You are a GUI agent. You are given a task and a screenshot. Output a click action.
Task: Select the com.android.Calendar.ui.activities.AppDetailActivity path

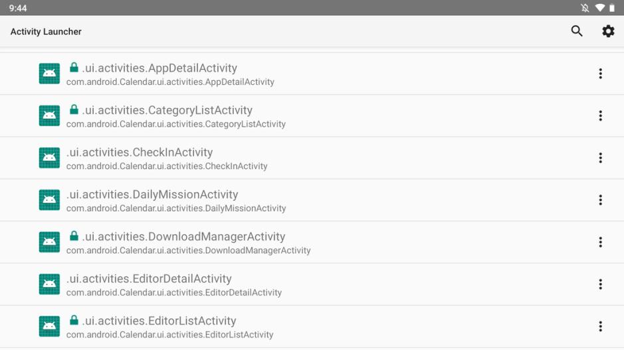tap(170, 82)
